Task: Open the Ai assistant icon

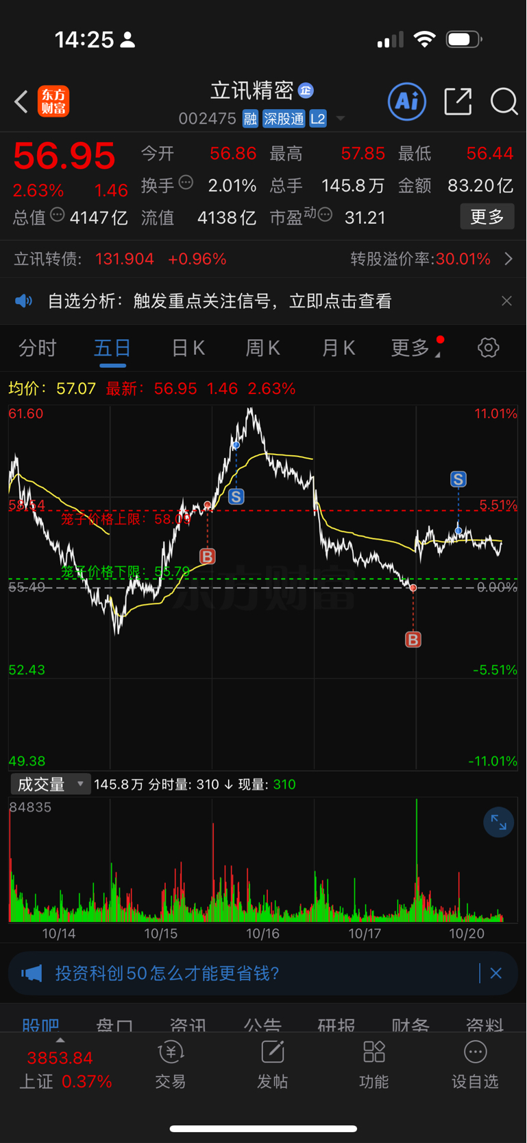Action: (x=407, y=102)
